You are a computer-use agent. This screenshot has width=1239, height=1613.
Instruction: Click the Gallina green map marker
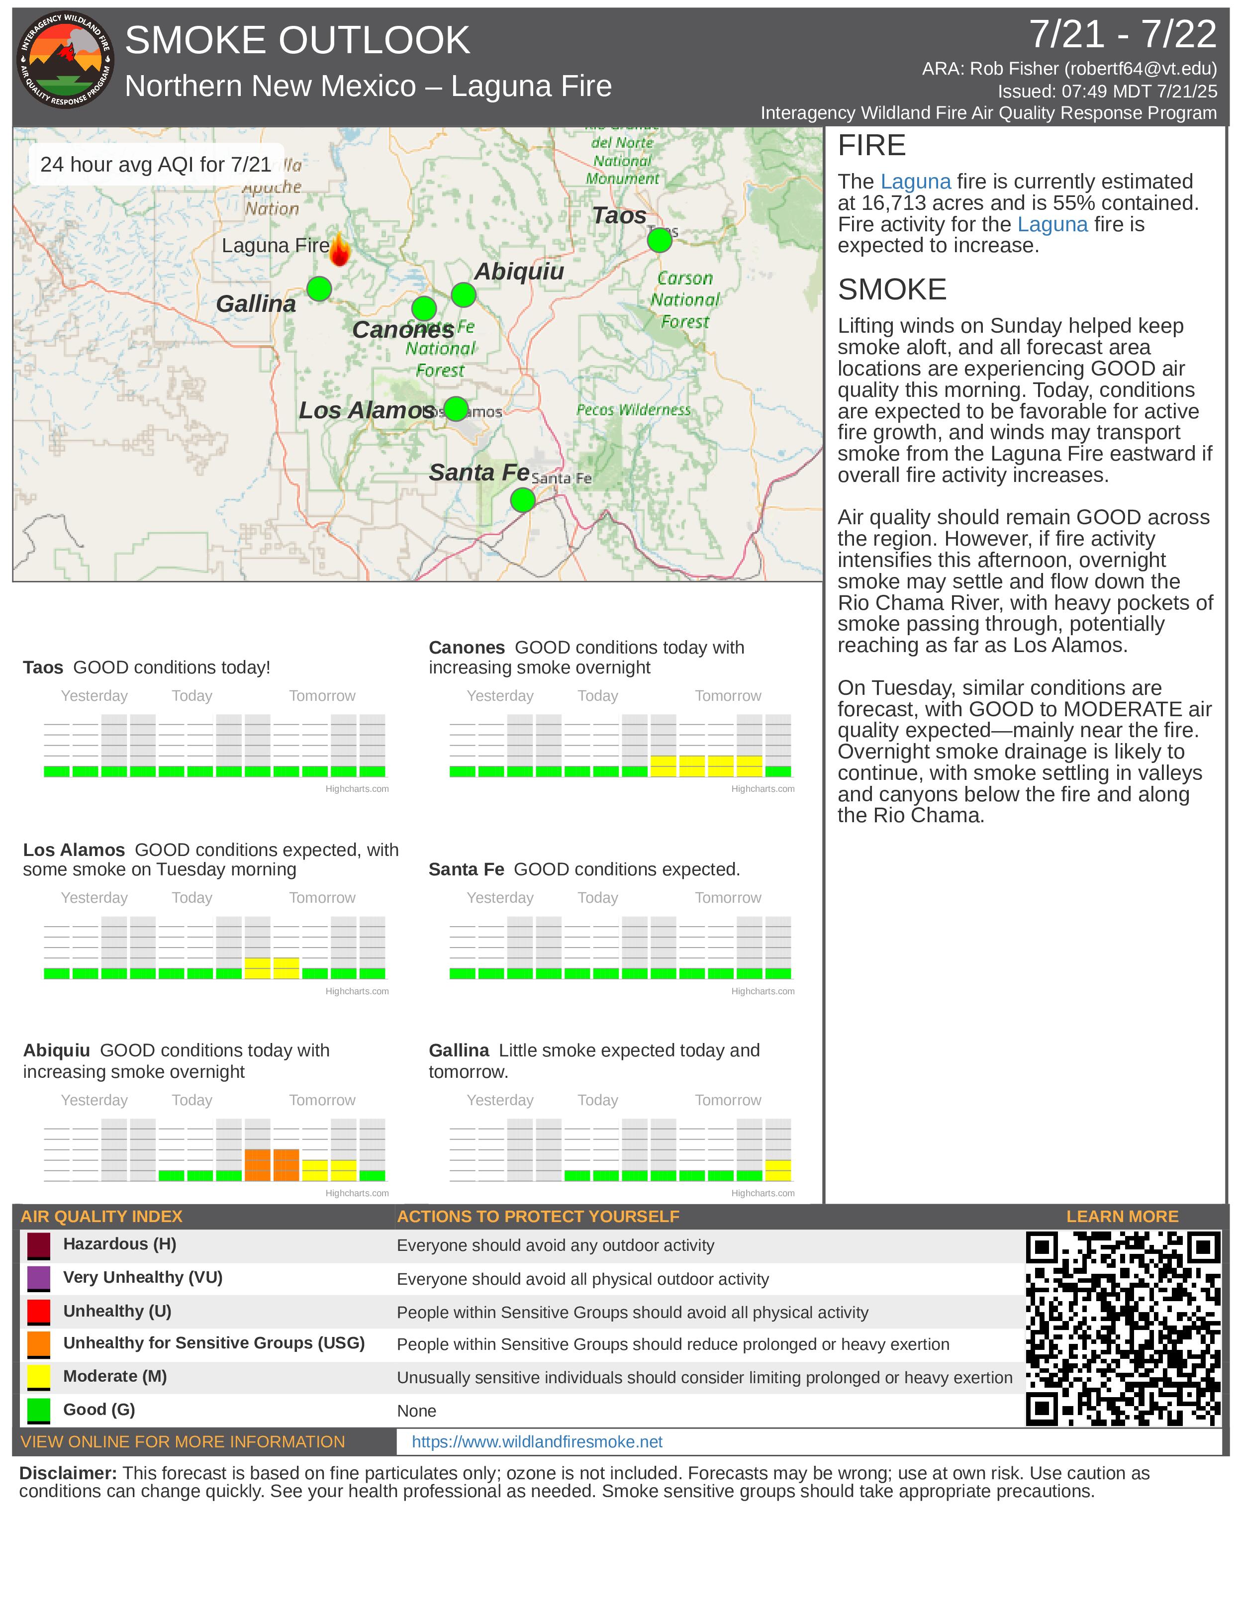pos(319,288)
